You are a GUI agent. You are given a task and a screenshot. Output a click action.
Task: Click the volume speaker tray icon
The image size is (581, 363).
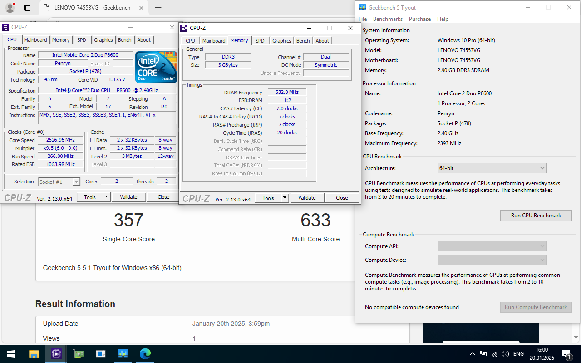click(x=506, y=354)
